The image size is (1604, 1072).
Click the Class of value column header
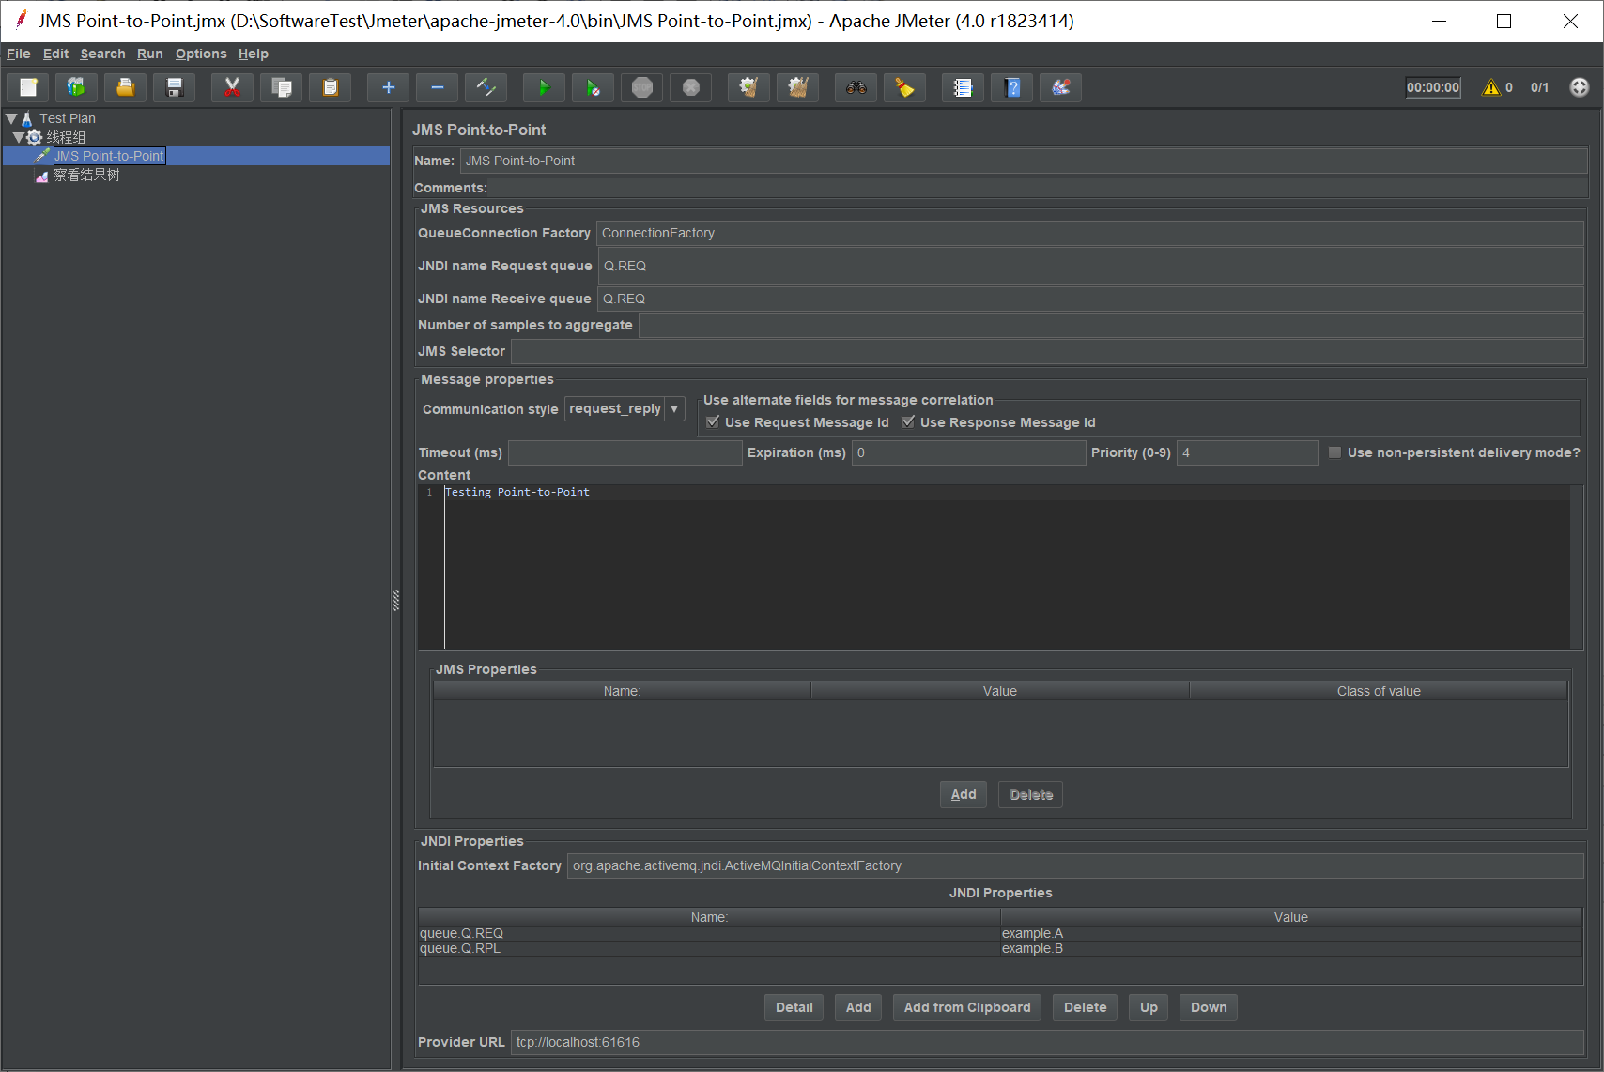1379,691
